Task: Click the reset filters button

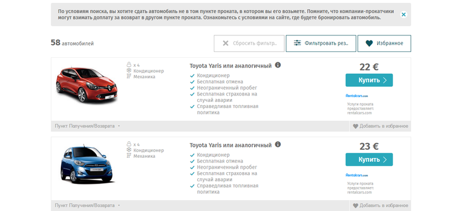Action: coord(249,43)
